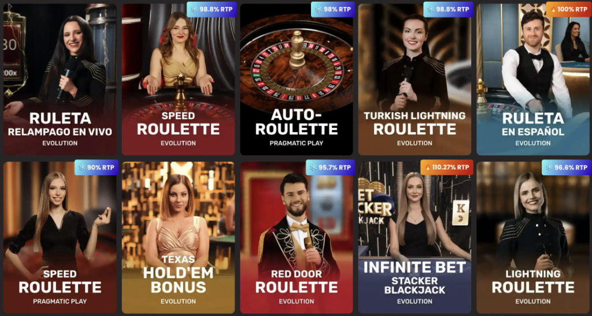
Task: Launch the Pragmatic Play Auto-Roulette game
Action: (x=297, y=80)
